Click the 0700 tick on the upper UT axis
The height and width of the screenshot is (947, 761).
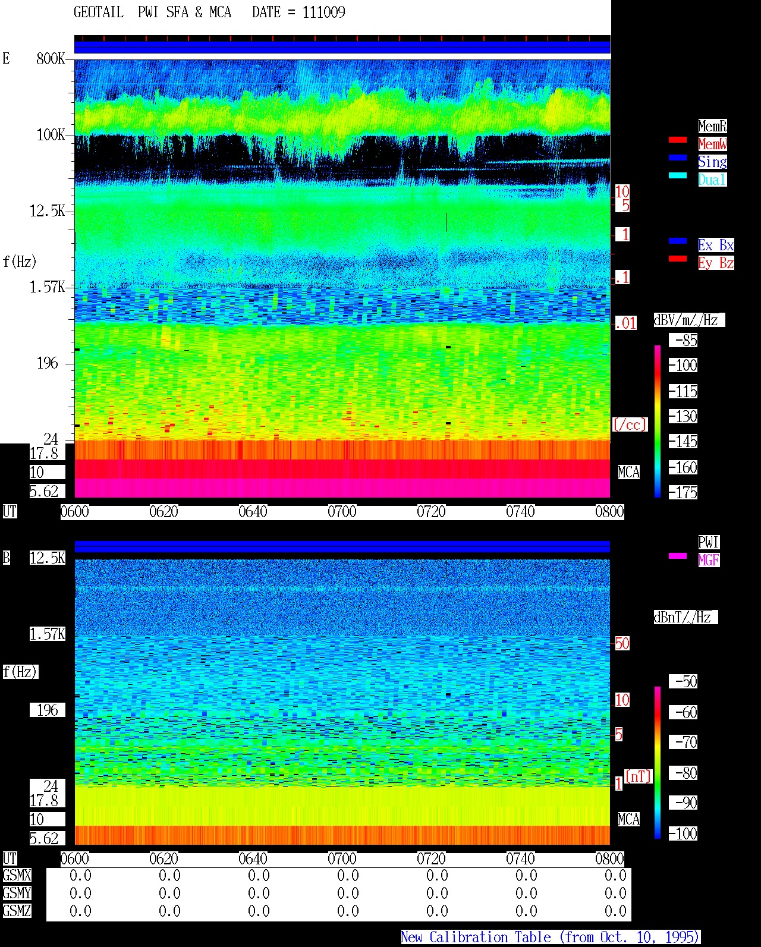click(342, 512)
